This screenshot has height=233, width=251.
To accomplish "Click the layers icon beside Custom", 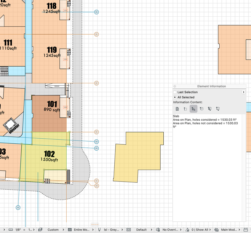I will coord(40,230).
